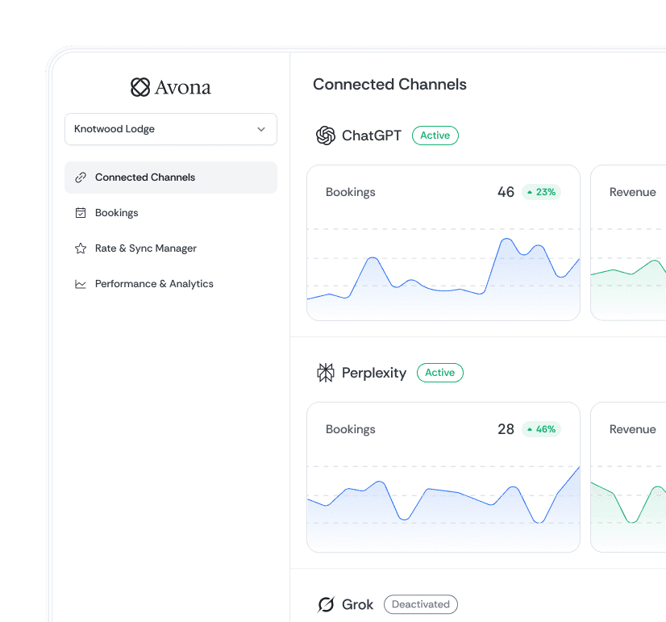
Task: Click the Avona logo icon
Action: point(140,87)
